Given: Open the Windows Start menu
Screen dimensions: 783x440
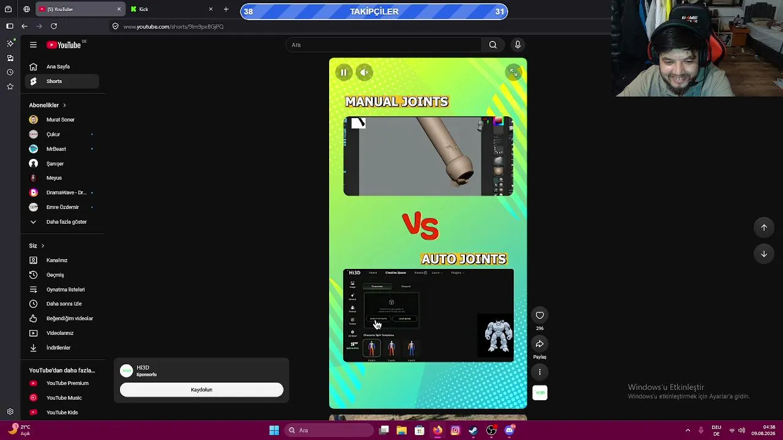Looking at the screenshot, I should click(274, 430).
